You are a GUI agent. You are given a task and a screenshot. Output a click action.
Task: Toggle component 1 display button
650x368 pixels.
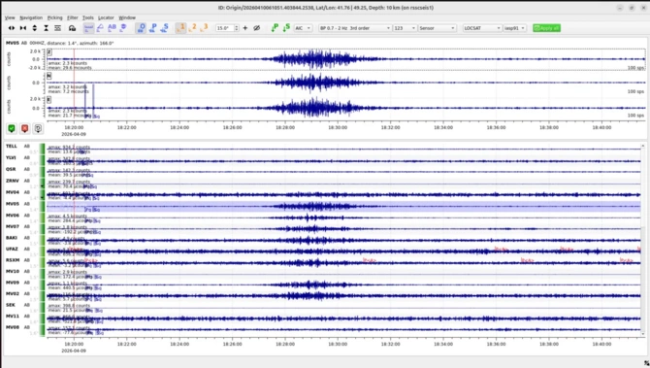click(180, 28)
